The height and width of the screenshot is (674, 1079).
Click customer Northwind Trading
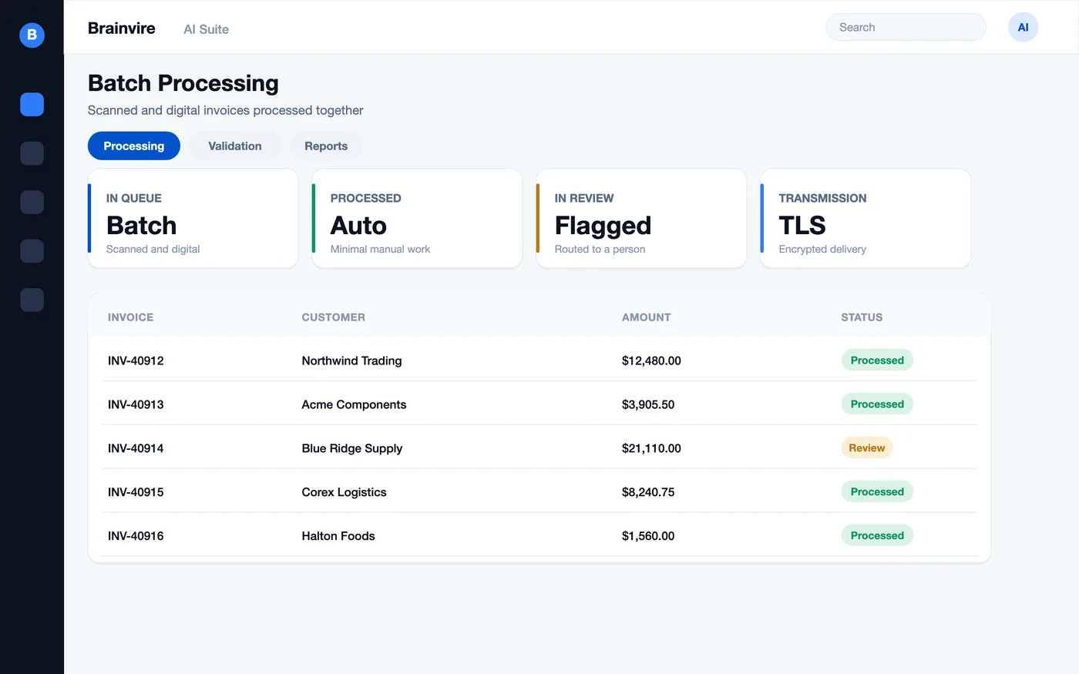pyautogui.click(x=351, y=360)
